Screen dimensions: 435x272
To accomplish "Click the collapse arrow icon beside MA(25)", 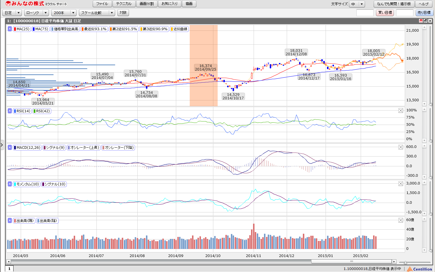I will (x=10, y=29).
